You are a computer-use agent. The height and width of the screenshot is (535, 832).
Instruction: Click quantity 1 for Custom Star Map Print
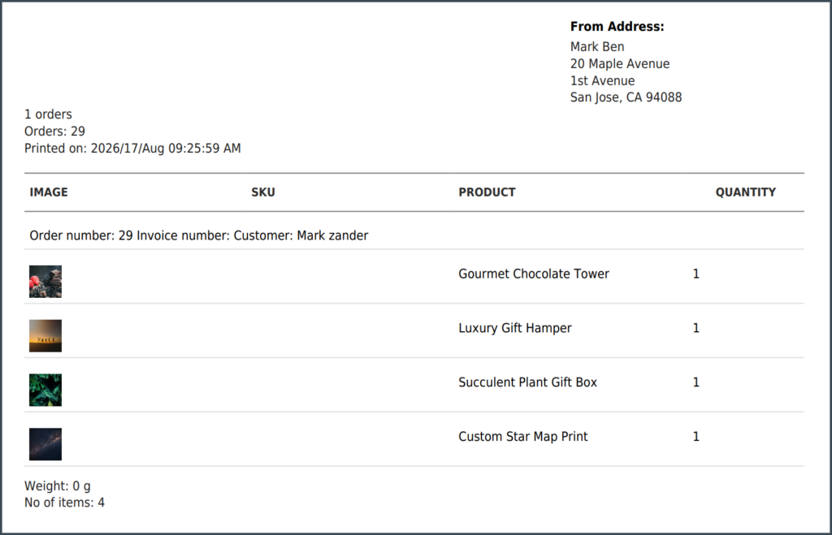pos(696,437)
